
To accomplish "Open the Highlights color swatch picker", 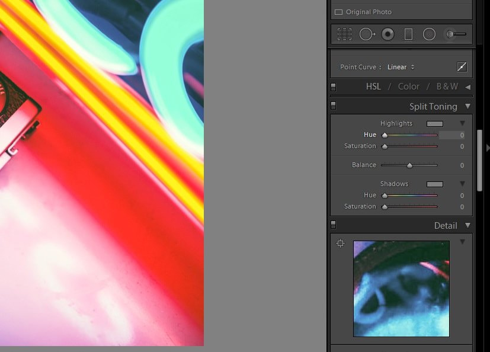I will pos(436,123).
